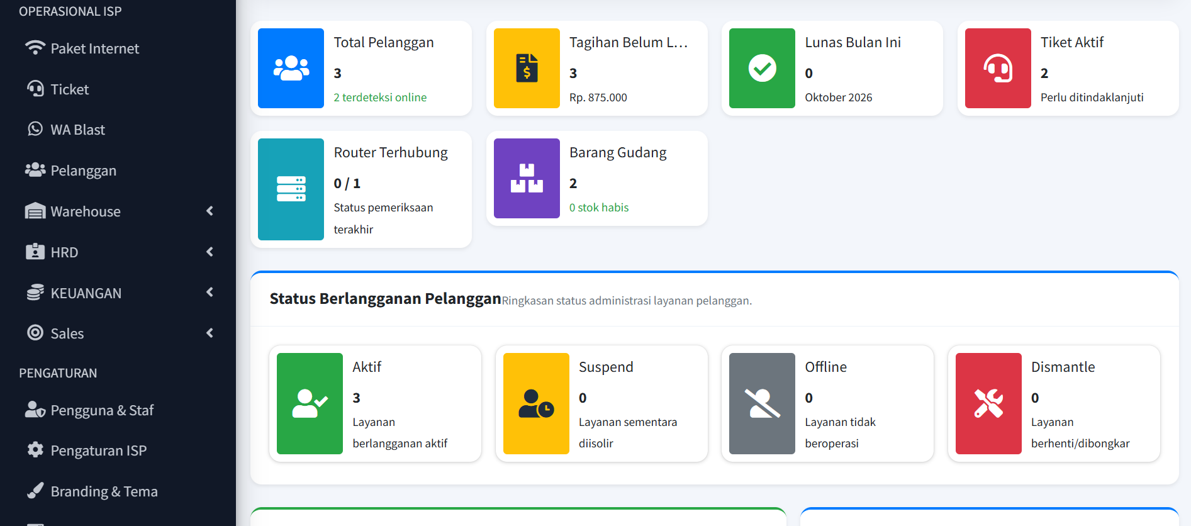
Task: Open the WA Blast menu item
Action: tap(118, 130)
